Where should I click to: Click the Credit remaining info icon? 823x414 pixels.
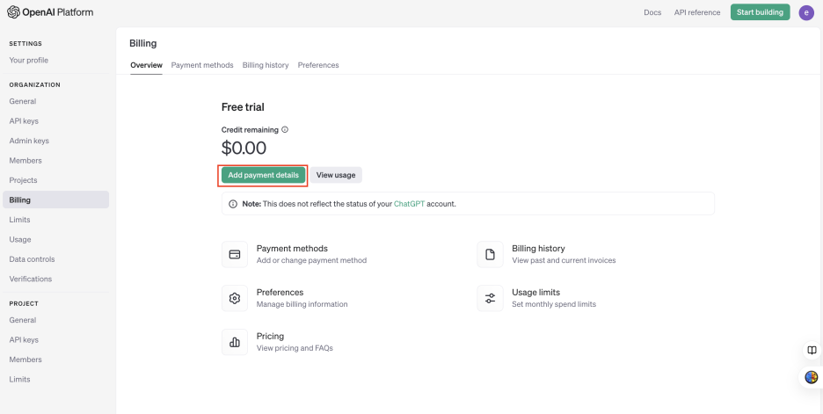[x=285, y=129]
